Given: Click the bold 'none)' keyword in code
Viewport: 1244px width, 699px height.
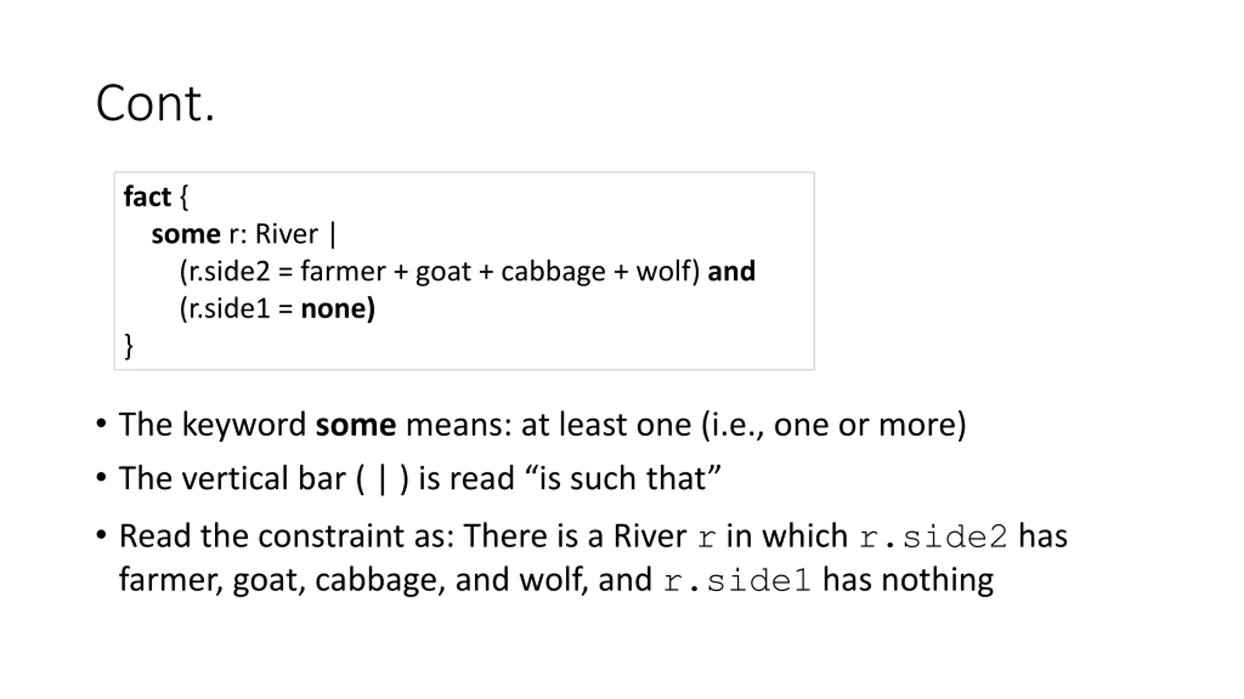Looking at the screenshot, I should point(338,309).
